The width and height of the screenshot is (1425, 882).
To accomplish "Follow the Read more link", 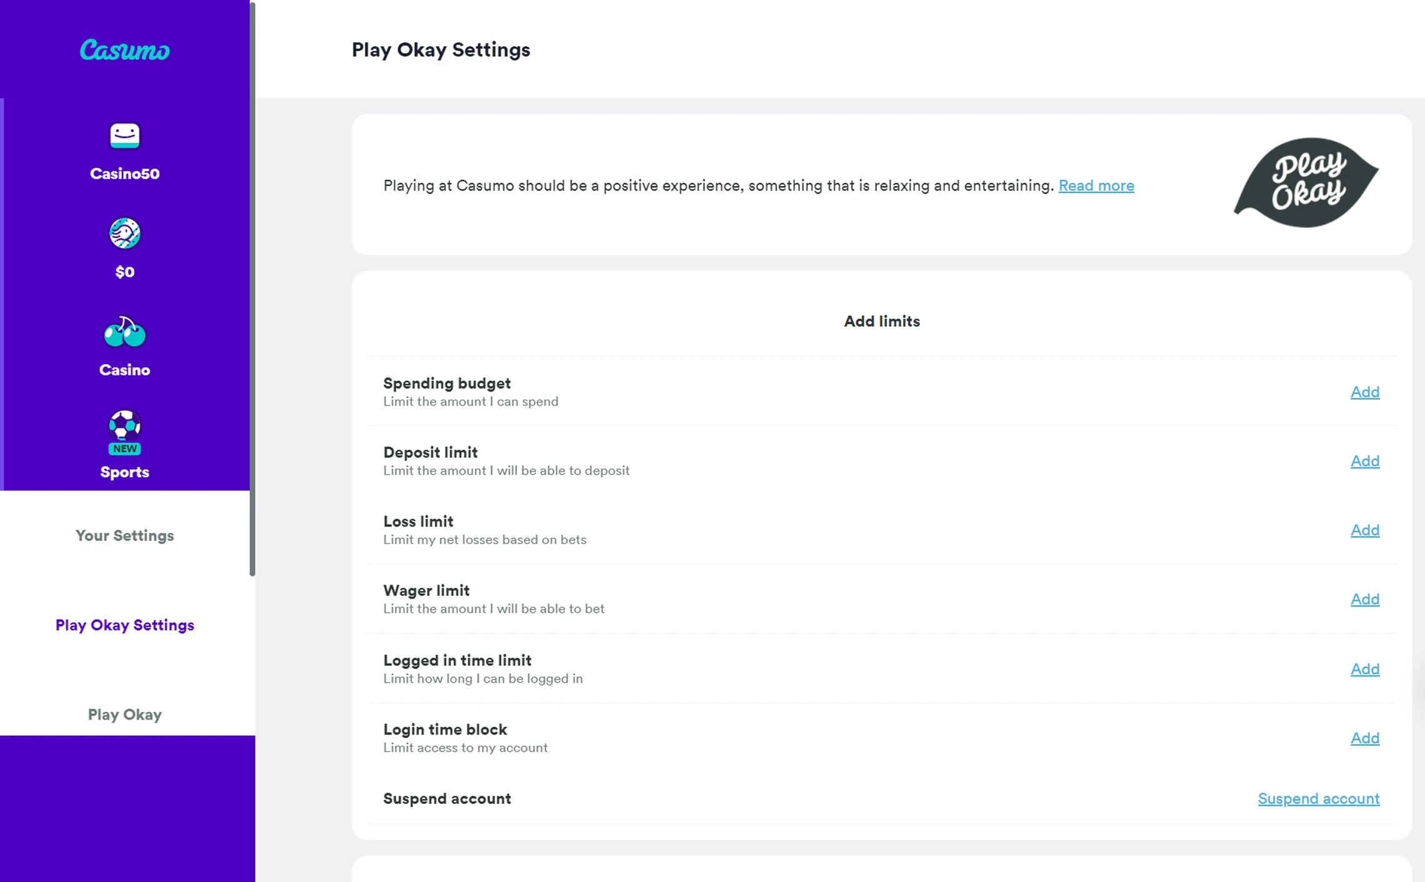I will tap(1096, 186).
